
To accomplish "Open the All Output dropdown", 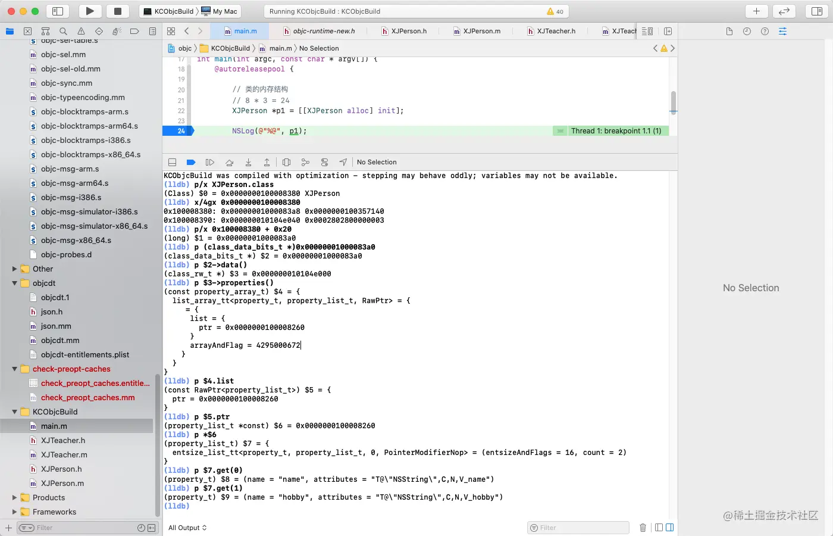I will [x=187, y=528].
